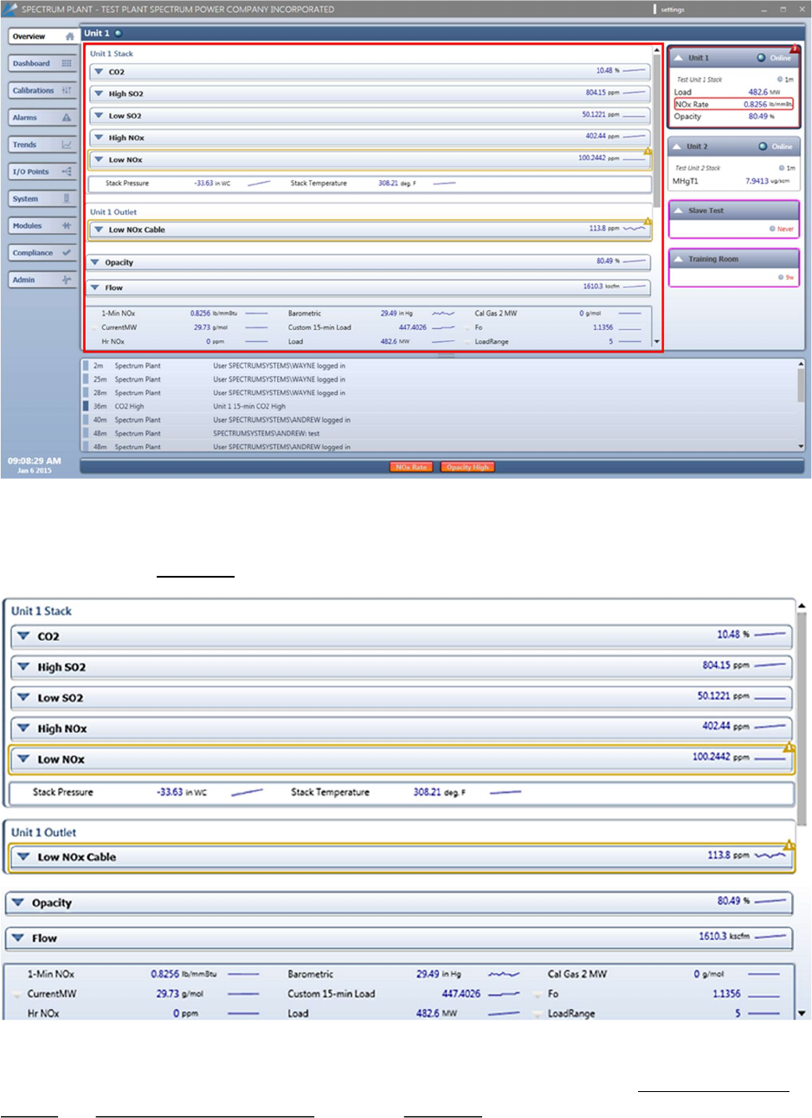Click the Online indicator on Unit 1 card
This screenshot has width=812, height=1118.
775,58
